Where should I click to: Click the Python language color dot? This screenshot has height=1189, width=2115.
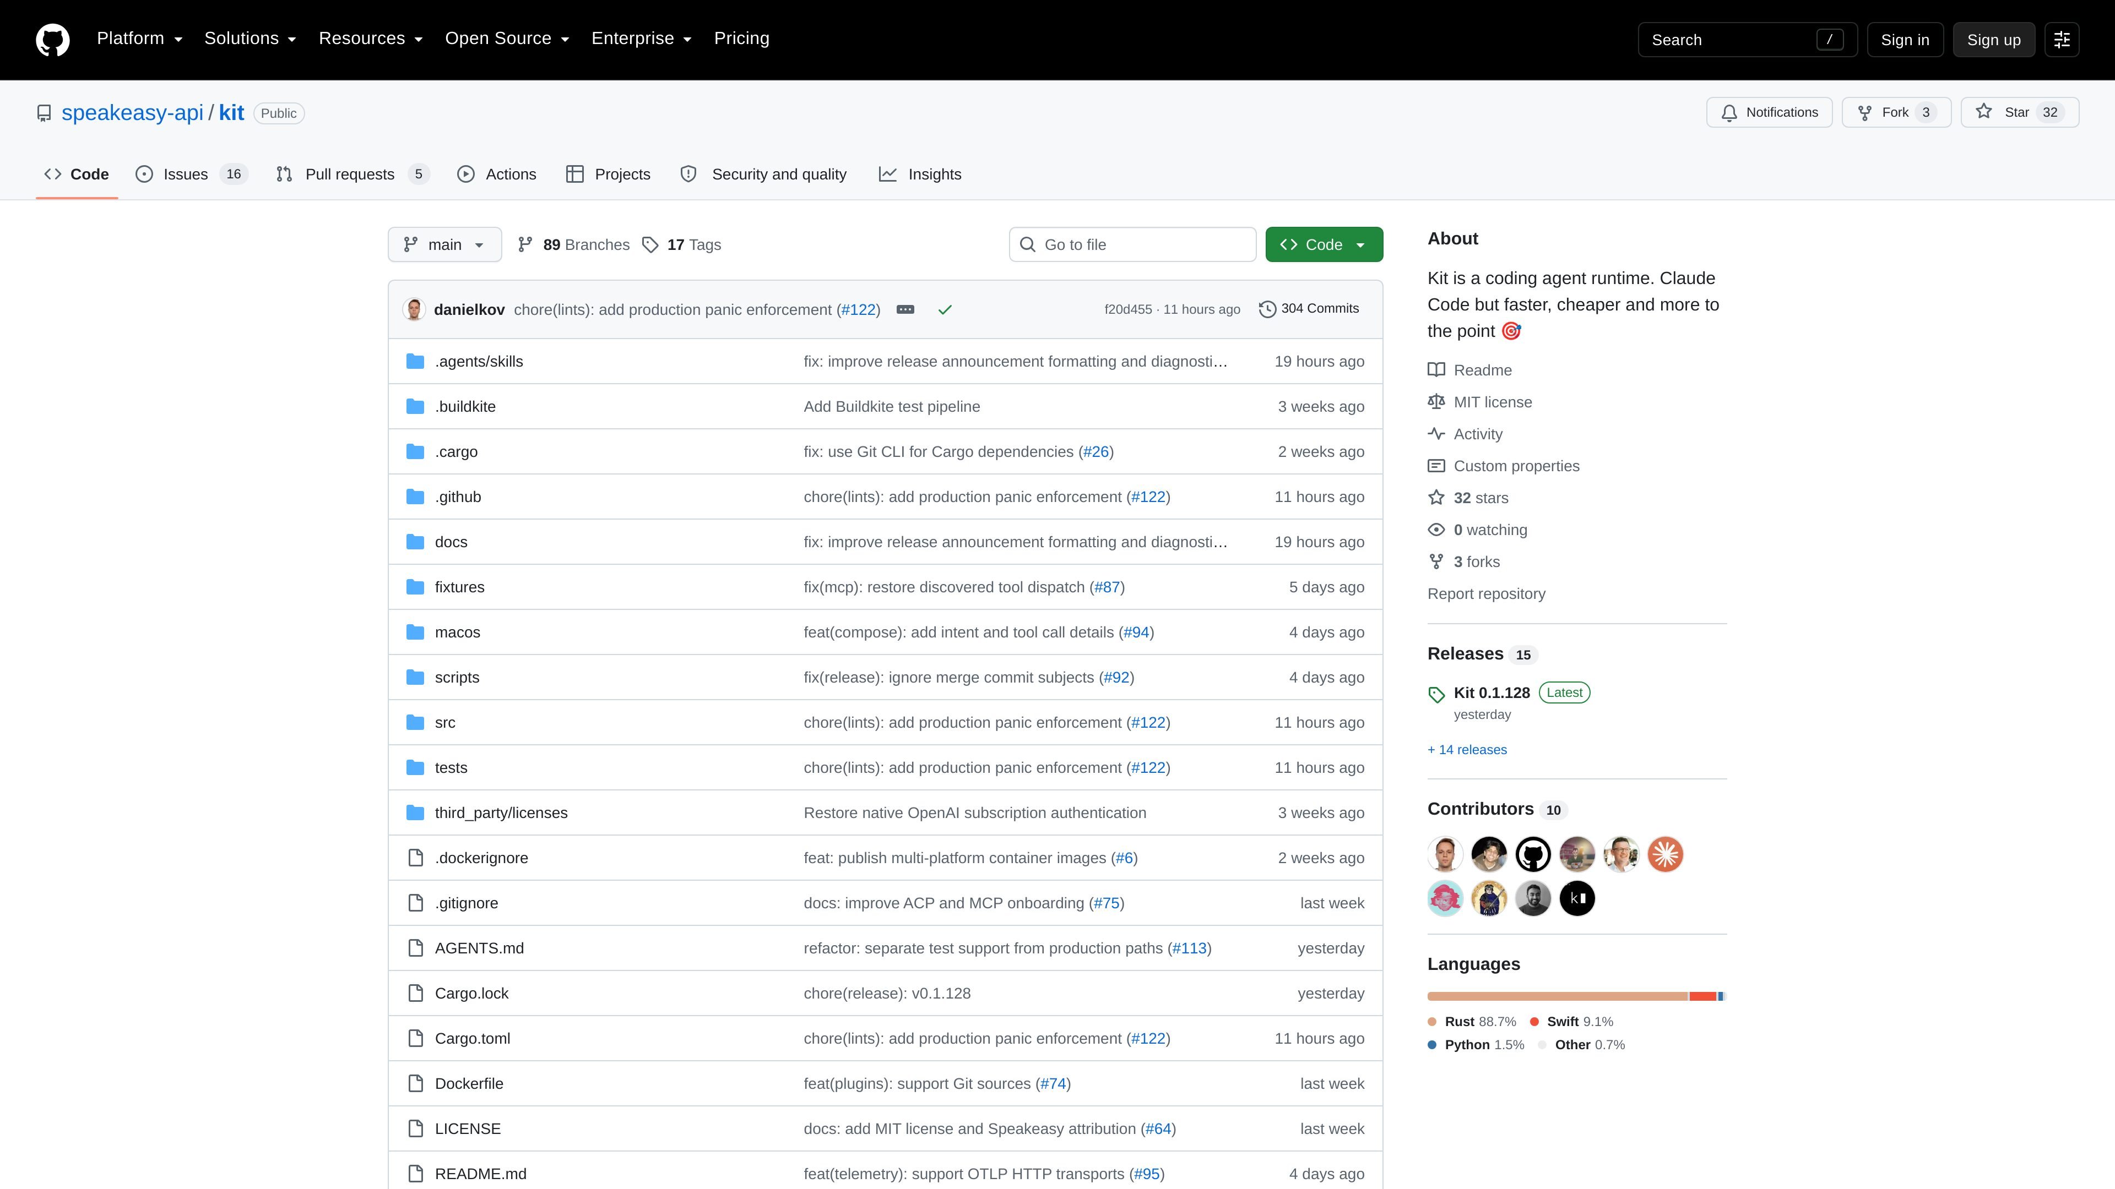click(x=1433, y=1045)
